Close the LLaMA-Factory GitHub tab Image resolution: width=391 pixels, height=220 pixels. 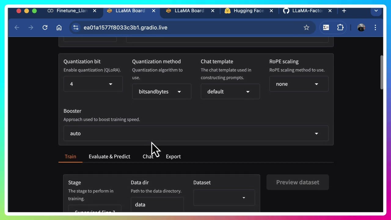coord(330,11)
